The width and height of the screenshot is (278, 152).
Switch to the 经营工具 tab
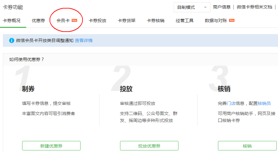184,21
